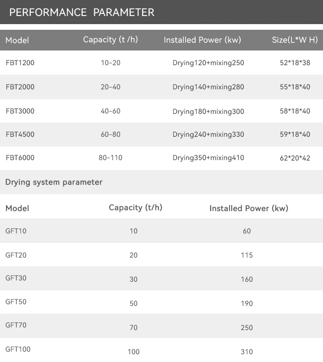
Task: Click the 80-110 capacity value
Action: point(110,157)
